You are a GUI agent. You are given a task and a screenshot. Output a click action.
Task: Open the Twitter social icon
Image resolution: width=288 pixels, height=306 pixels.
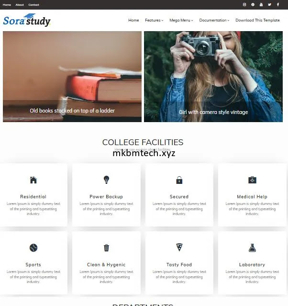tap(269, 4)
